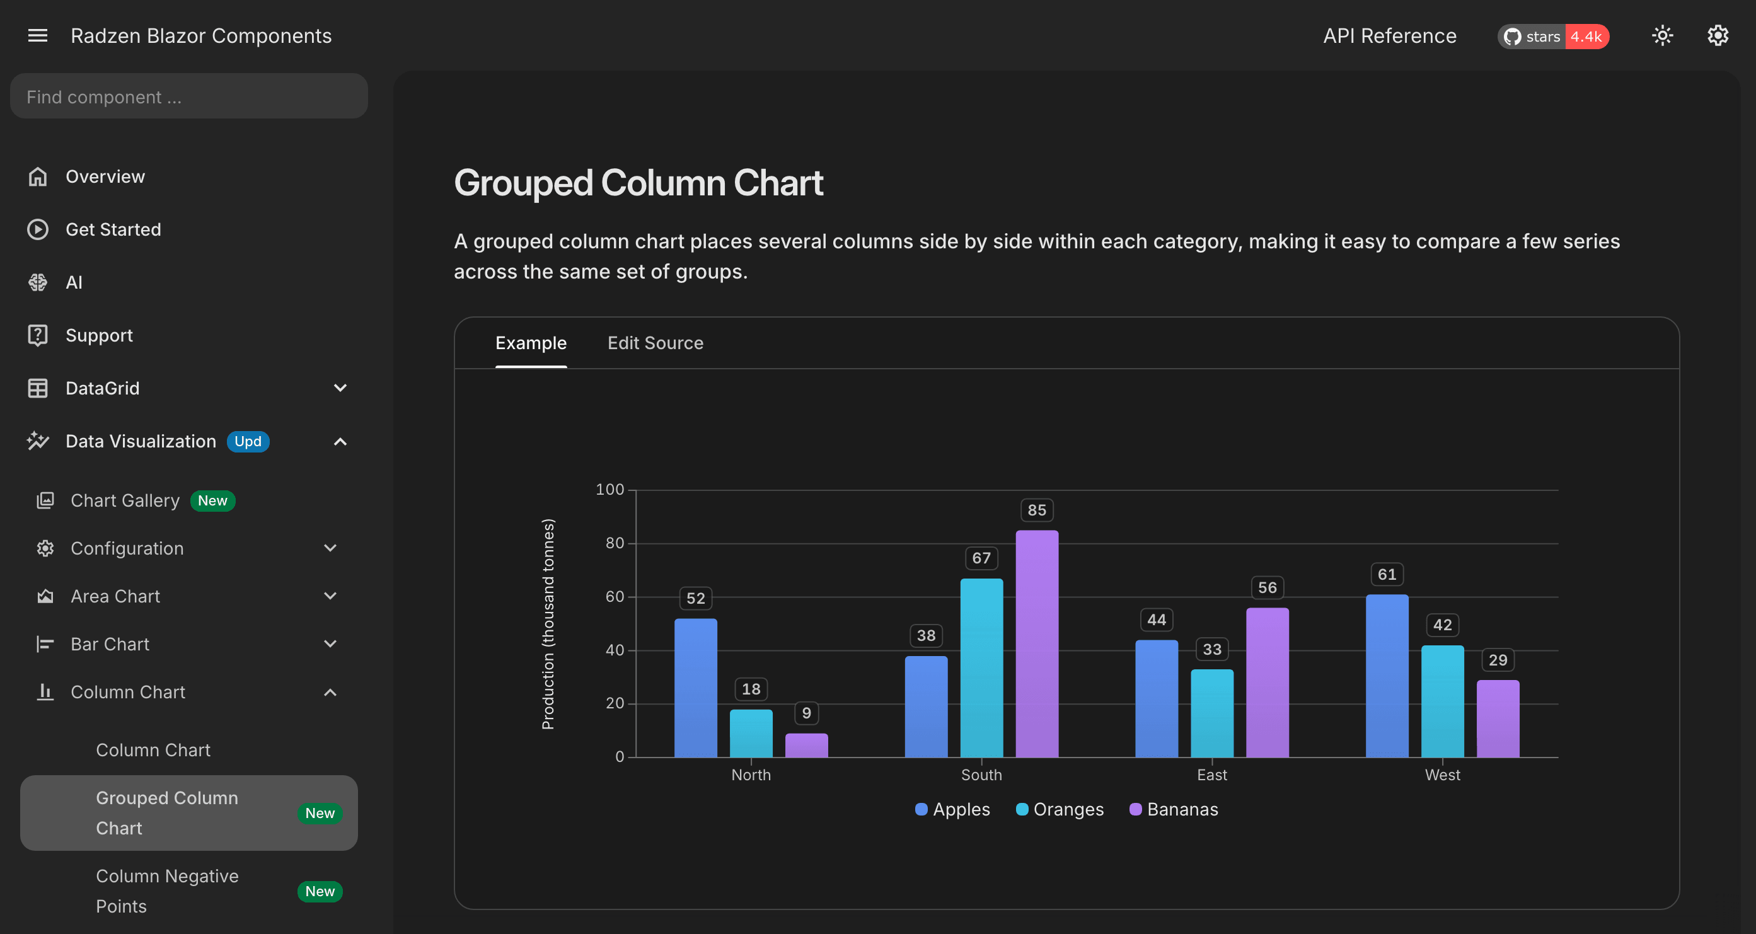This screenshot has height=934, width=1756.
Task: Click the West Apples bar labeled 61
Action: pos(1387,676)
